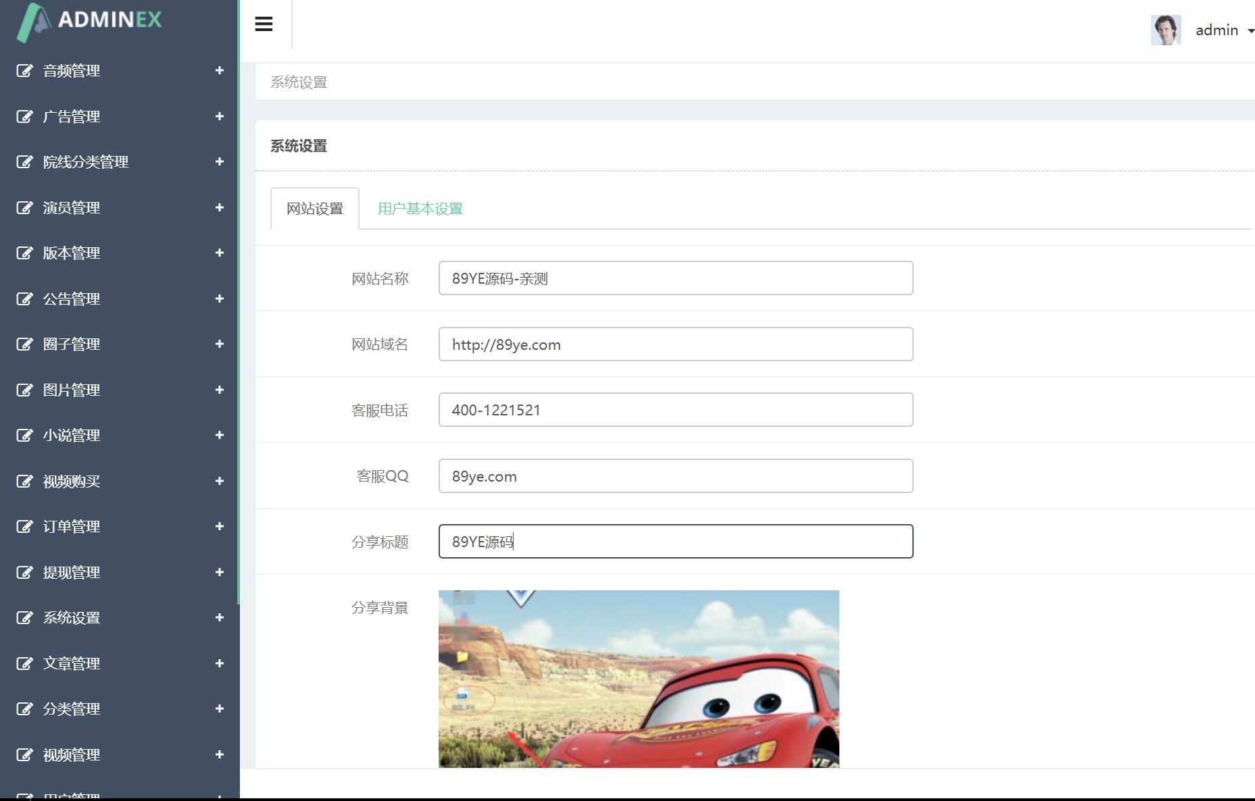Expand 视频管理 with its plus sign
1255x801 pixels.
(x=219, y=754)
